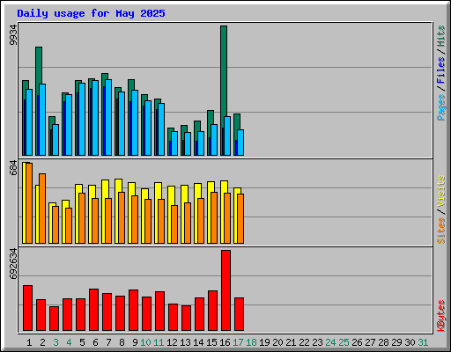The height and width of the screenshot is (352, 451).
Task: Click day 18 on the x-axis
Action: 251,342
